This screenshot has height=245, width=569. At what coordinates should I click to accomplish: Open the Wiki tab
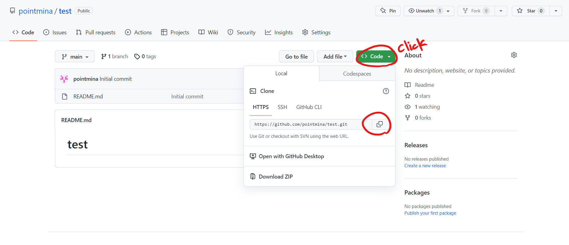(208, 32)
